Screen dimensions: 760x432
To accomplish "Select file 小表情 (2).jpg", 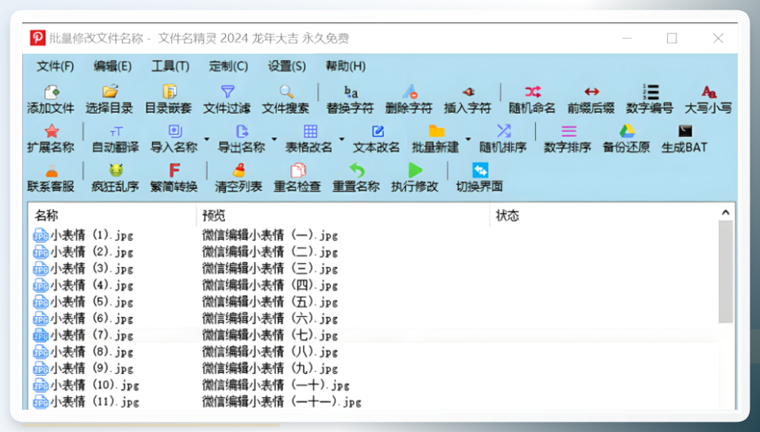I will point(83,252).
